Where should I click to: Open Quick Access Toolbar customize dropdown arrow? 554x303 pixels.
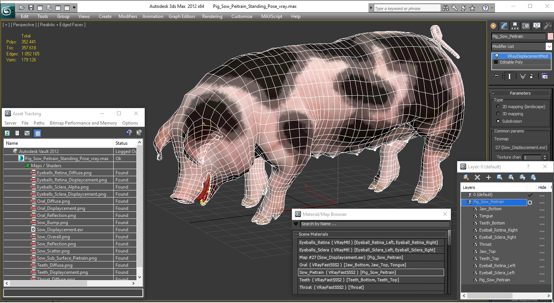(x=74, y=7)
